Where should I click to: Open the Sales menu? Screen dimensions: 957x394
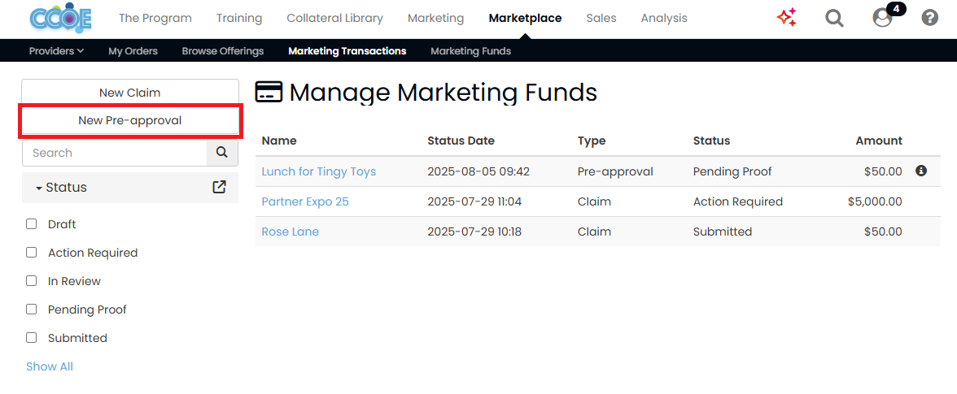601,18
